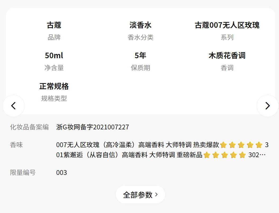Click the limited edition number 003
The width and height of the screenshot is (279, 213).
pos(61,173)
